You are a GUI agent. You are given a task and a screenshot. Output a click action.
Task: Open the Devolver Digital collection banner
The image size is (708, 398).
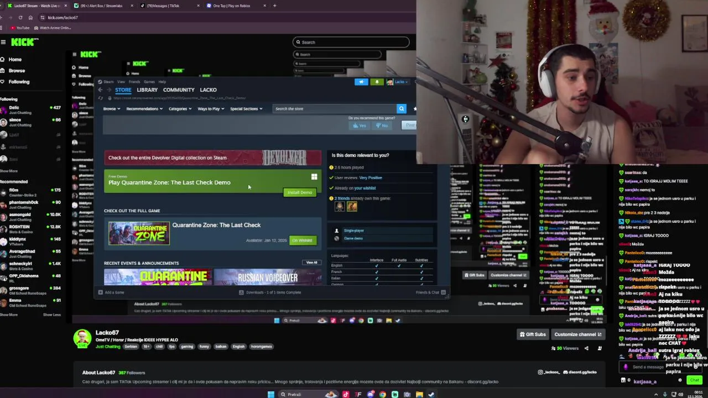tap(212, 158)
